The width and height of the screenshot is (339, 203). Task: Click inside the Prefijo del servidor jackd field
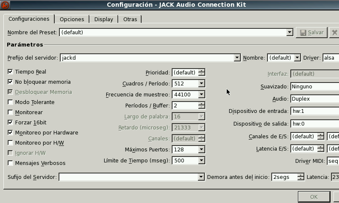(x=147, y=58)
